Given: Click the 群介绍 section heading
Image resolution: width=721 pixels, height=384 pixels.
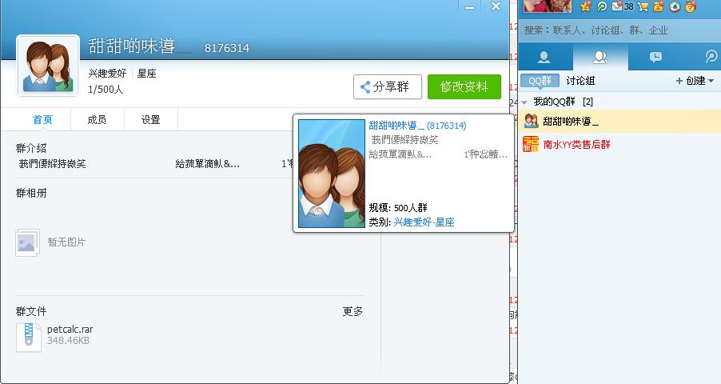Looking at the screenshot, I should pos(31,148).
